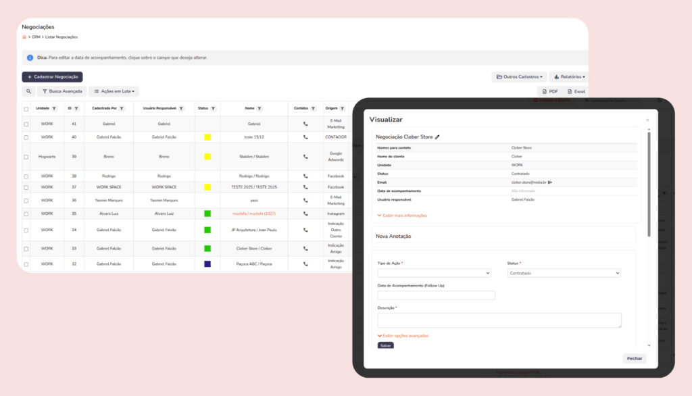Open the Outros Cadastros menu
692x396 pixels.
[519, 77]
